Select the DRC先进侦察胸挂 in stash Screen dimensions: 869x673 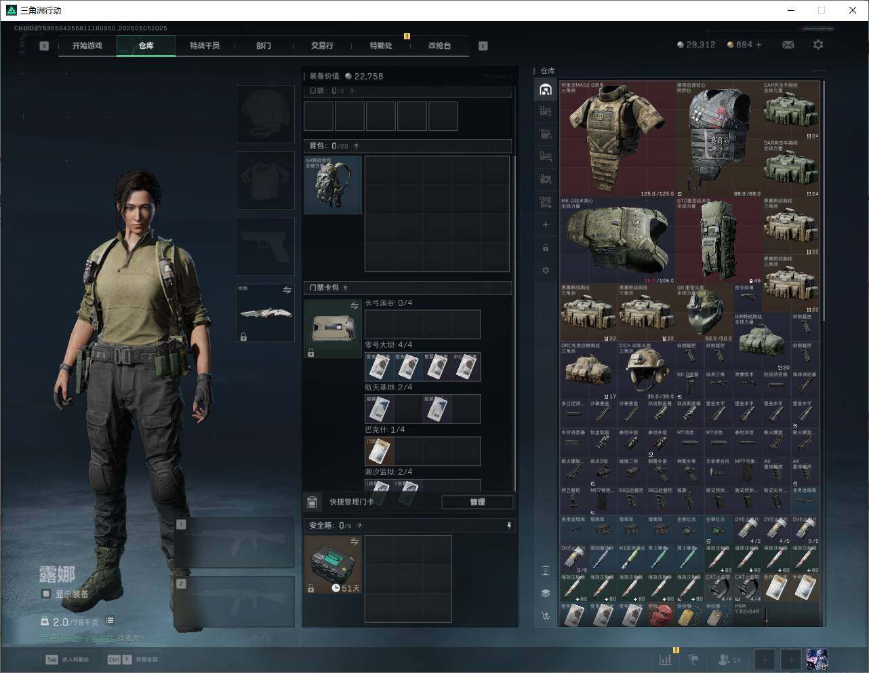[589, 370]
